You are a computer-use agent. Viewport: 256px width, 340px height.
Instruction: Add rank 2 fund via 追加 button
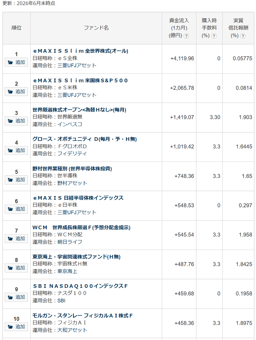(x=16, y=92)
